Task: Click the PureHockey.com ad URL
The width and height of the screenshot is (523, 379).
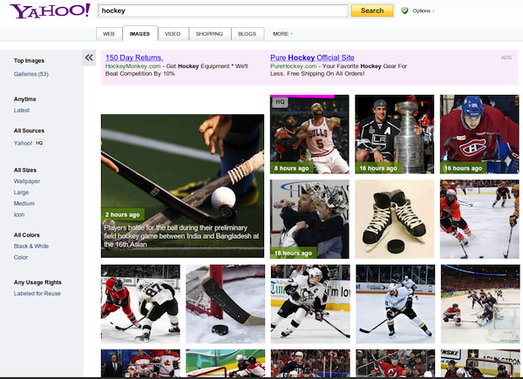Action: (294, 66)
